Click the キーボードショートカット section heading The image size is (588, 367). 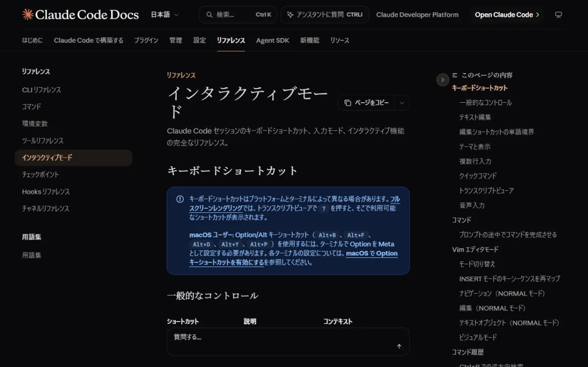[x=233, y=171]
